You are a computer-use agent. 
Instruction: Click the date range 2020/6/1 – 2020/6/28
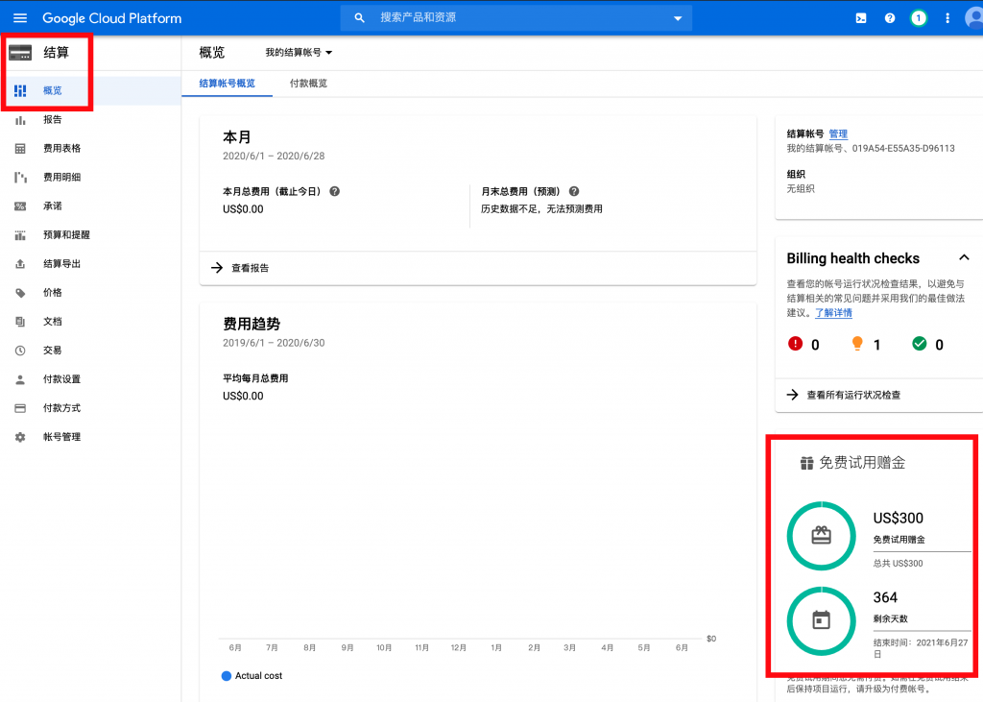[274, 157]
